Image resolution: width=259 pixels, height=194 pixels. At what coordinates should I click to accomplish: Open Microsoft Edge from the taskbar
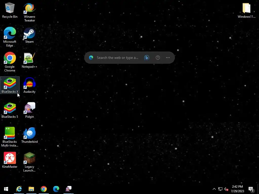pyautogui.click(x=56, y=189)
